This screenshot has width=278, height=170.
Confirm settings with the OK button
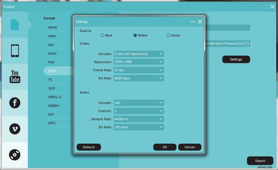click(165, 147)
